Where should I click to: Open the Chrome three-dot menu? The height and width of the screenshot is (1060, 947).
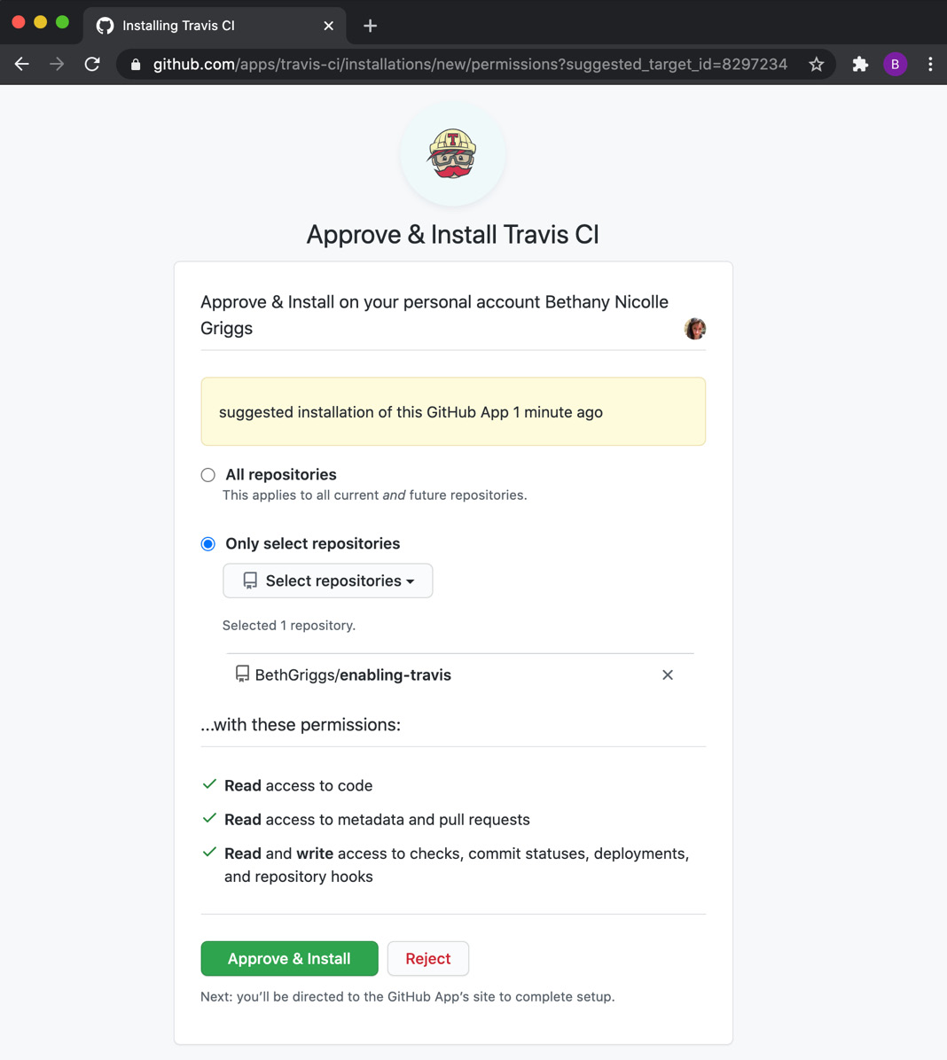[929, 64]
